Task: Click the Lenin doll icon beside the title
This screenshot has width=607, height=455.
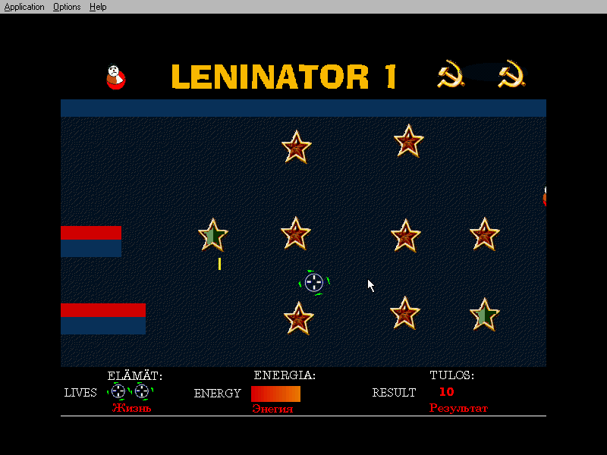Action: 116,77
